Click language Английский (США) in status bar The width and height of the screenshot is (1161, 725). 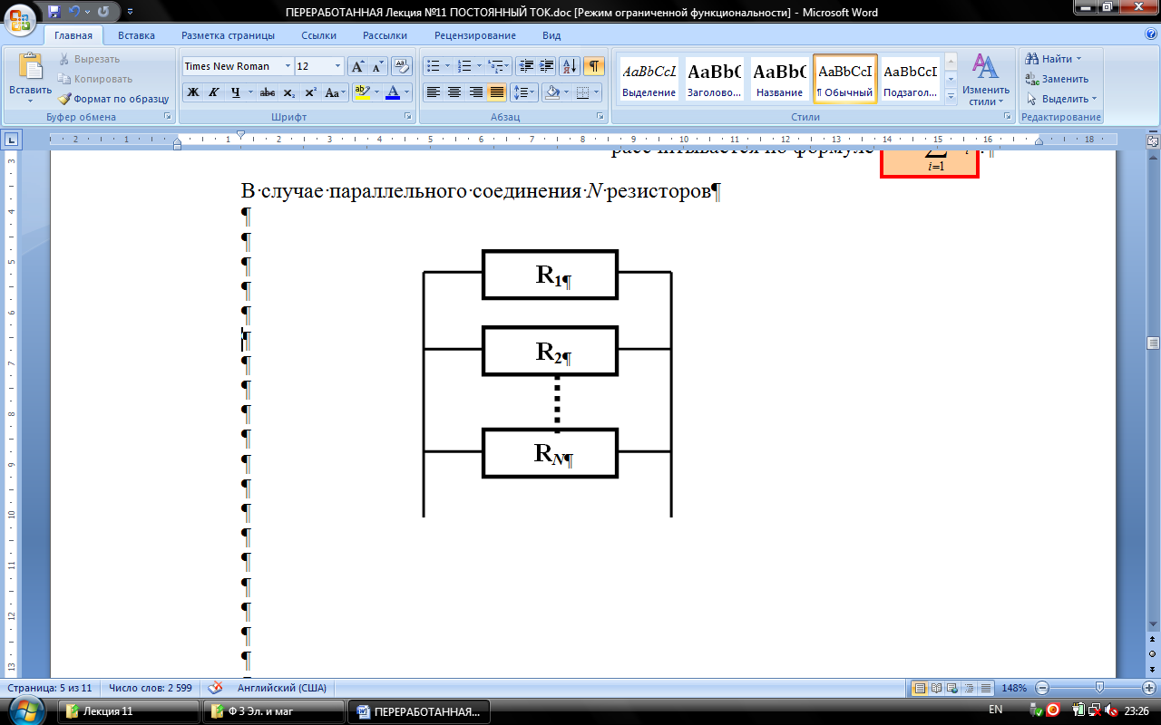tap(281, 688)
